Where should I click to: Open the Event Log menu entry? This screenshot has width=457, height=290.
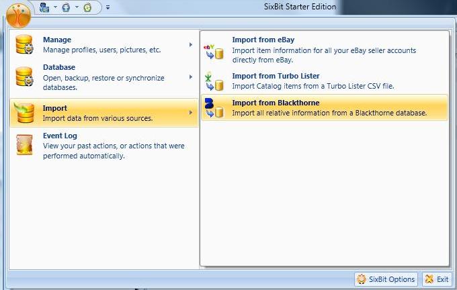point(104,145)
